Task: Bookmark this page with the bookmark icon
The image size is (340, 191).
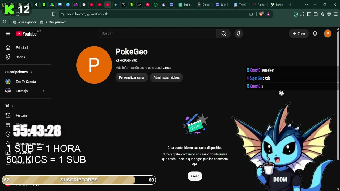Action: point(54,14)
